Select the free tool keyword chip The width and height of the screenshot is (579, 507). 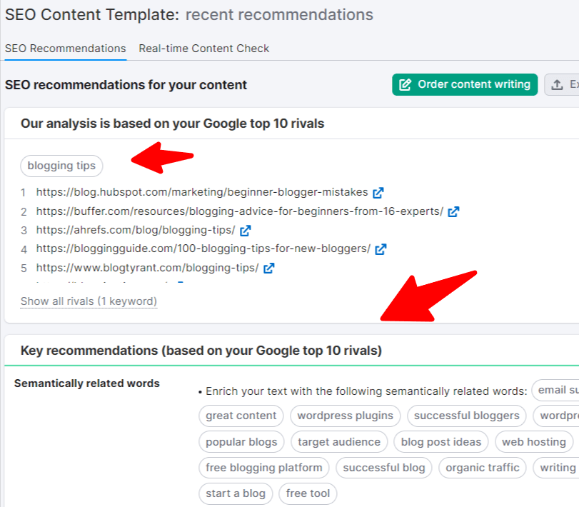[x=308, y=493]
